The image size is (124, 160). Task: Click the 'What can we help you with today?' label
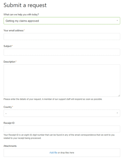[21, 14]
